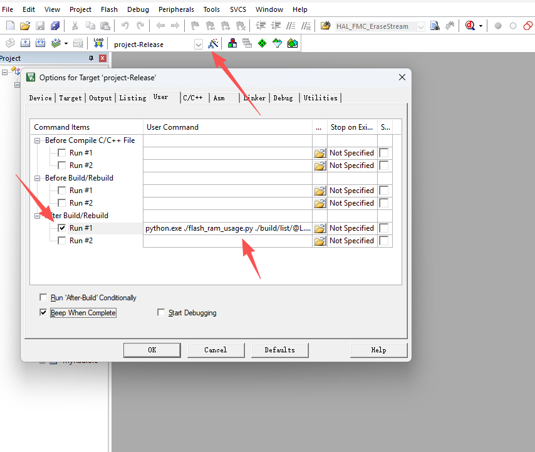Click the dialog Help button
This screenshot has height=452, width=535.
pos(379,350)
